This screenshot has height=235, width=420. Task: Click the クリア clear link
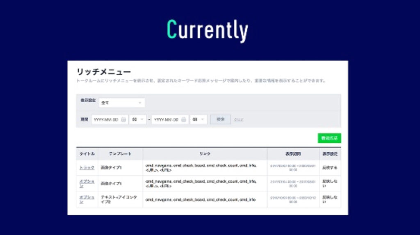pyautogui.click(x=238, y=120)
